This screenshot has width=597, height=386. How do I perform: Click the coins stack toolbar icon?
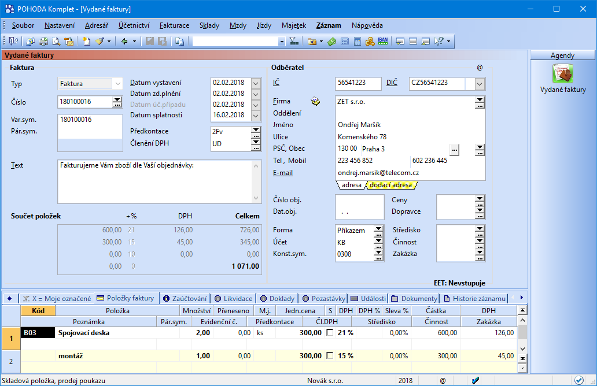tap(370, 41)
